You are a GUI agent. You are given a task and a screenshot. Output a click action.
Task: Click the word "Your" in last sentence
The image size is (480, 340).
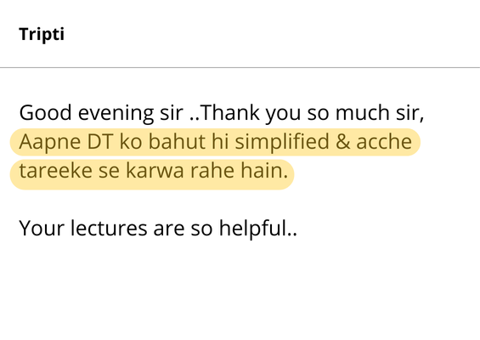pyautogui.click(x=42, y=229)
